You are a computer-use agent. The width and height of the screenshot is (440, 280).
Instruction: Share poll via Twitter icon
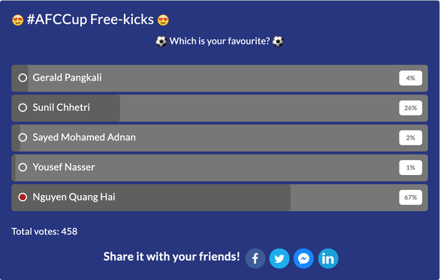pos(279,258)
